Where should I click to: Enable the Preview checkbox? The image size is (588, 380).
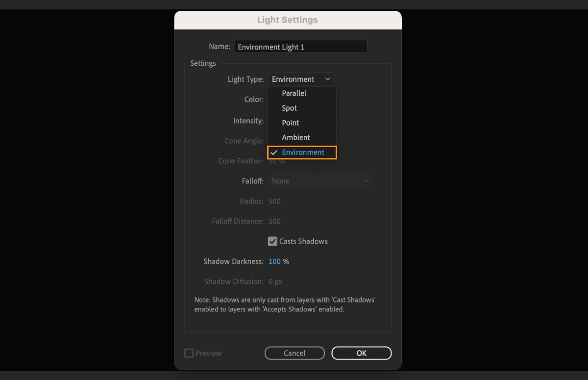coord(189,353)
